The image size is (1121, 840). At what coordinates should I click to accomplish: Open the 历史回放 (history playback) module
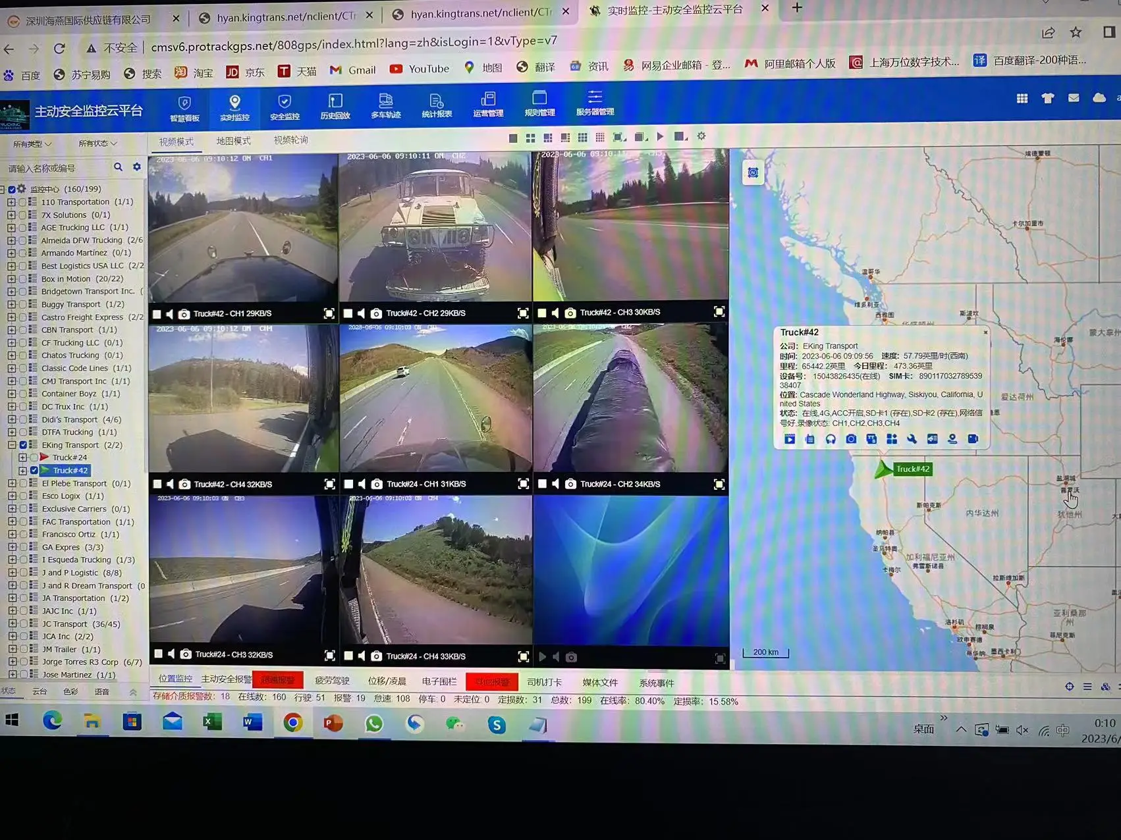tap(335, 107)
